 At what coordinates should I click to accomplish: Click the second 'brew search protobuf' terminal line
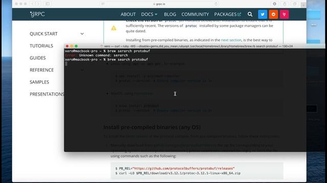coord(107,59)
